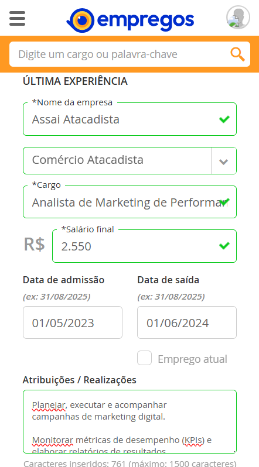Screen dimensions: 259x467
Task: Click the orange search magnifier icon
Action: pyautogui.click(x=237, y=54)
